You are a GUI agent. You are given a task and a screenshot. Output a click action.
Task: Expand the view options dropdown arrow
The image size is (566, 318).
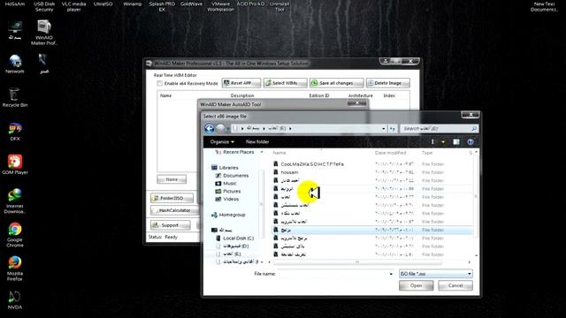[443, 141]
